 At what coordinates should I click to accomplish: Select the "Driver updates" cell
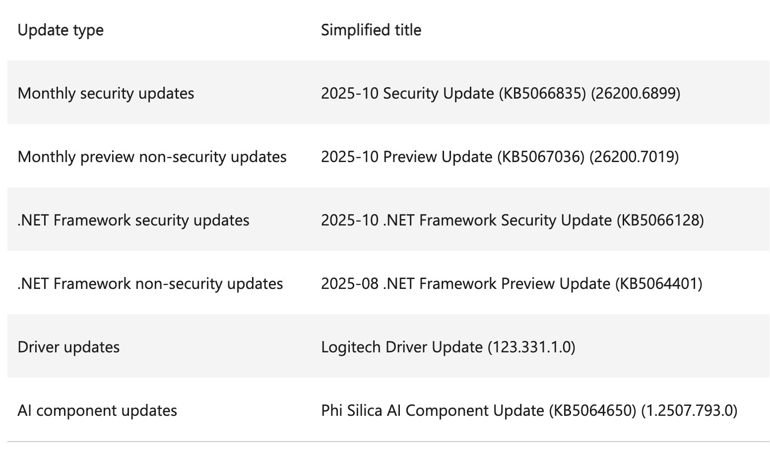(68, 347)
